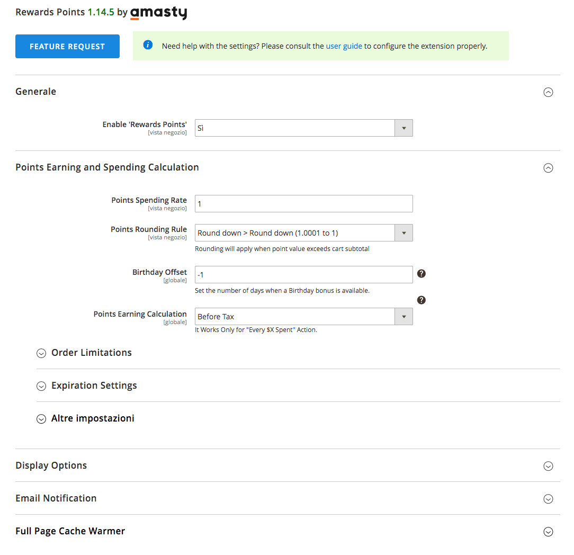Click the Birthday Offset label
Image resolution: width=574 pixels, height=555 pixels.
click(x=159, y=272)
